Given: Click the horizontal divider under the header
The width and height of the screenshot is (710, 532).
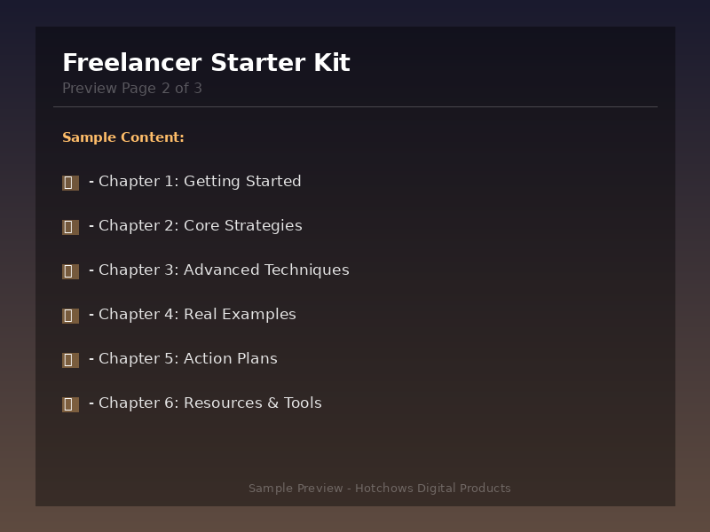Looking at the screenshot, I should tap(355, 107).
